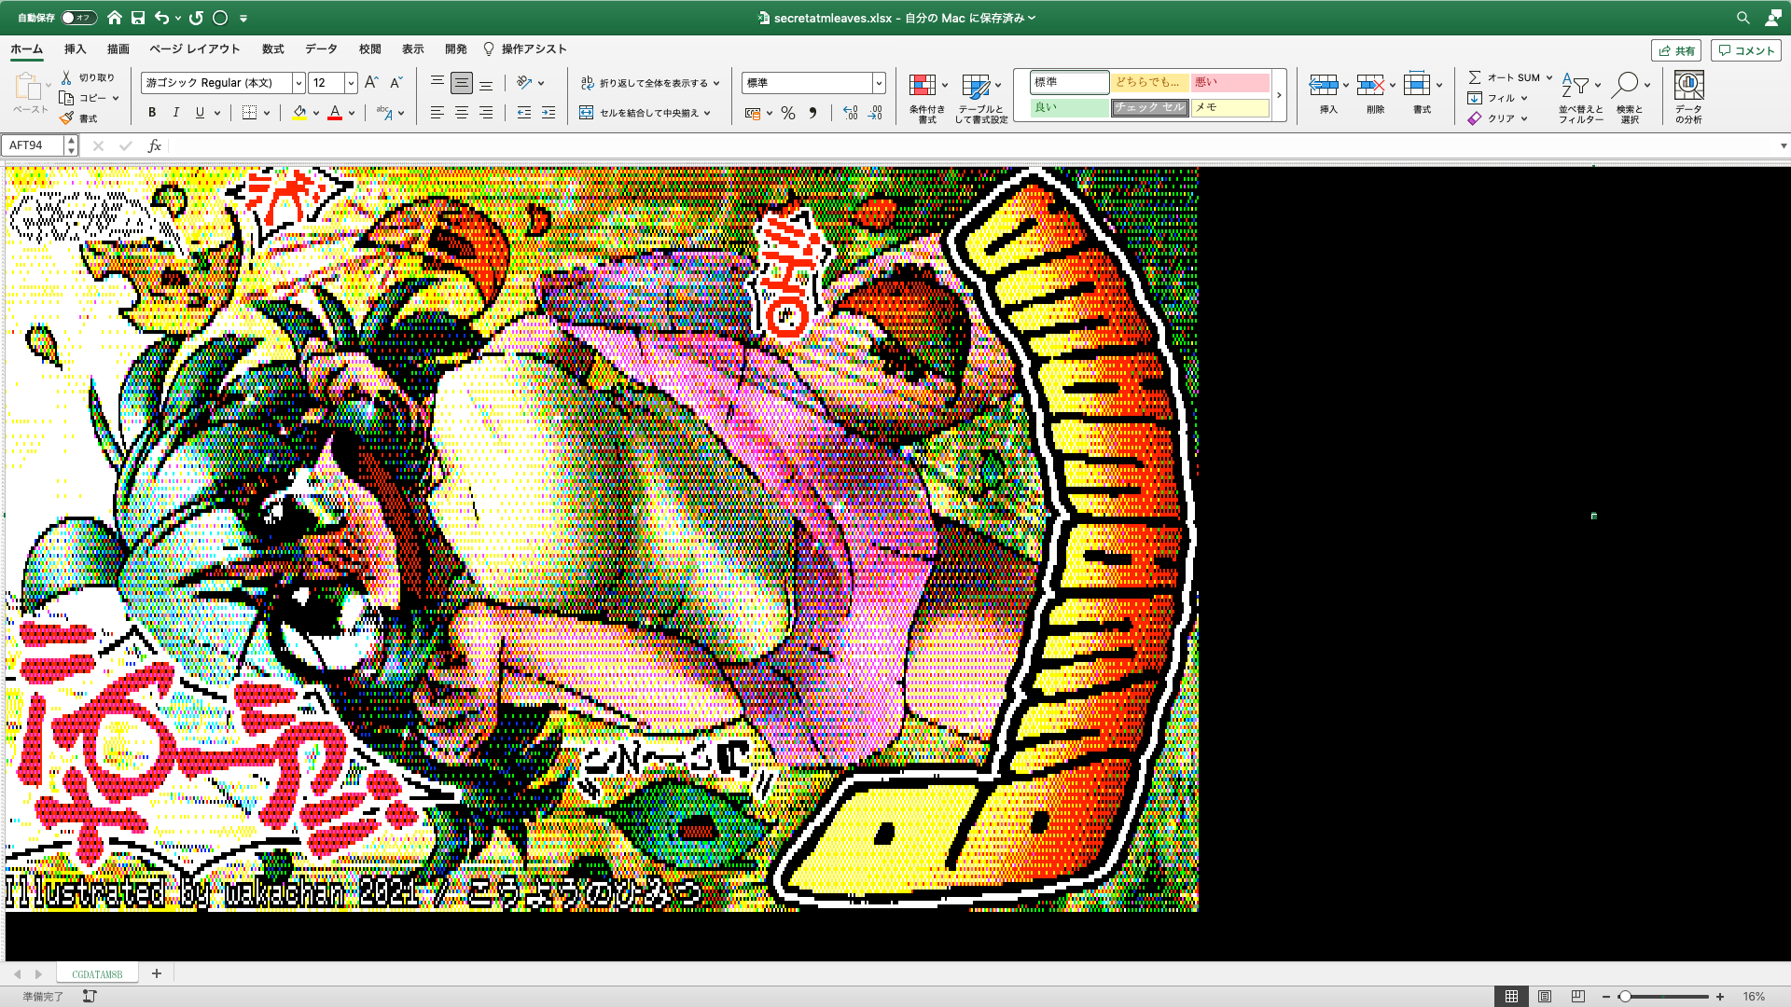Click the percent style icon

click(788, 113)
